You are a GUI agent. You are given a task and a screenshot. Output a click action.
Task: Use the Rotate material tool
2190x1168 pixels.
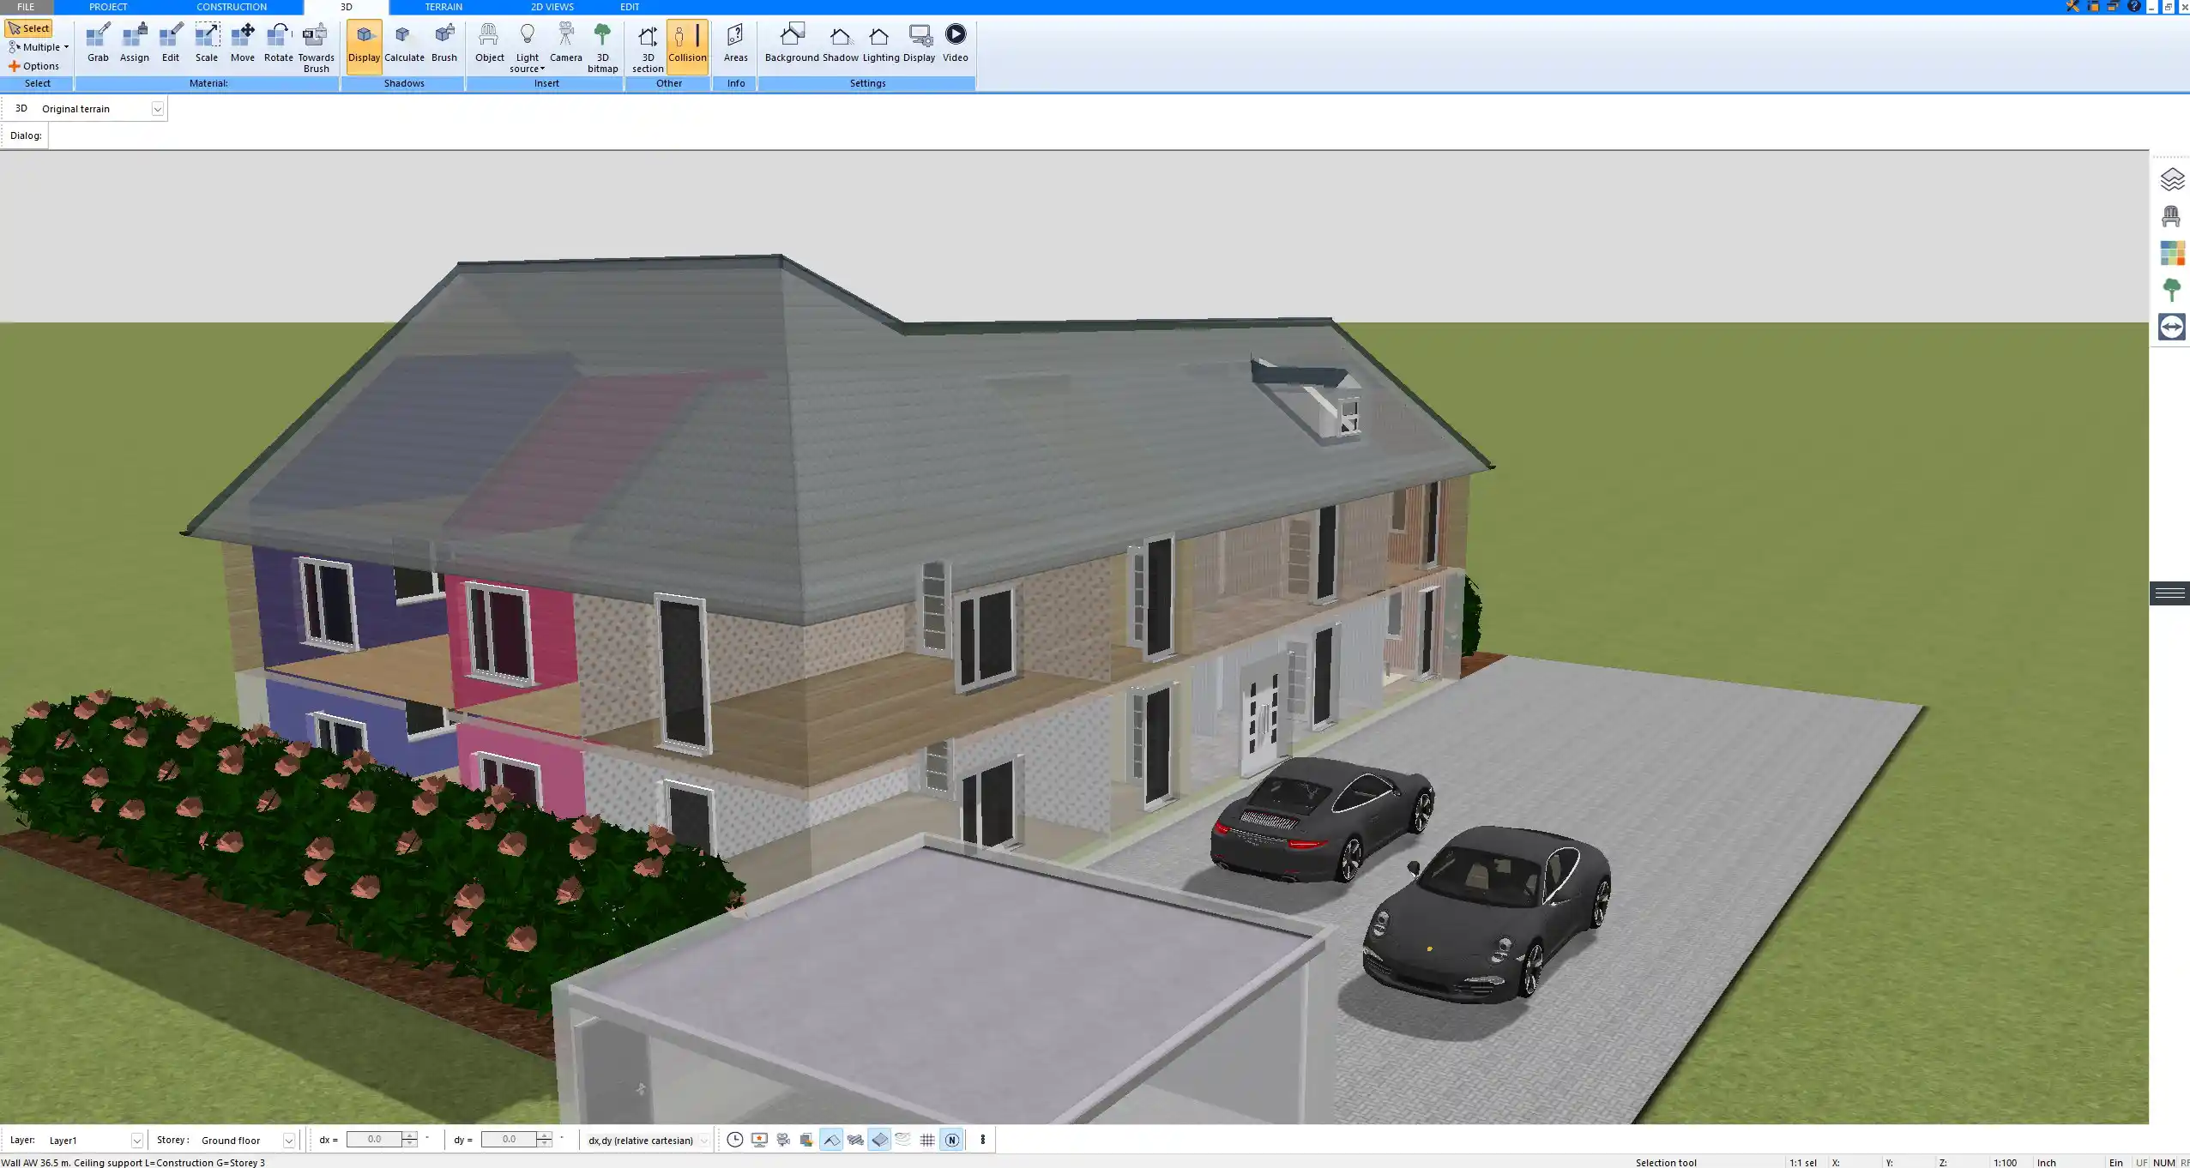tap(279, 43)
